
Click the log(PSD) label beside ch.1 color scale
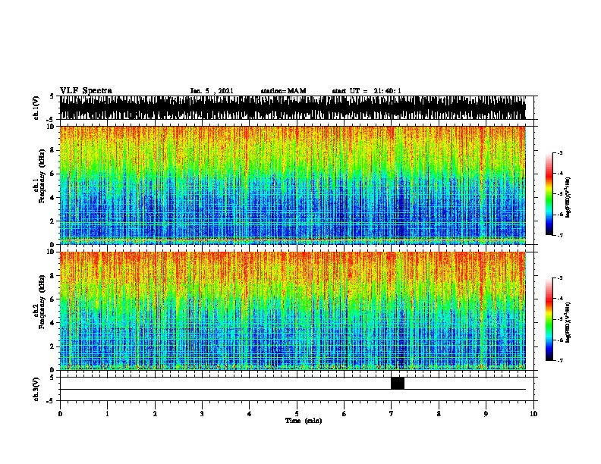pyautogui.click(x=568, y=197)
